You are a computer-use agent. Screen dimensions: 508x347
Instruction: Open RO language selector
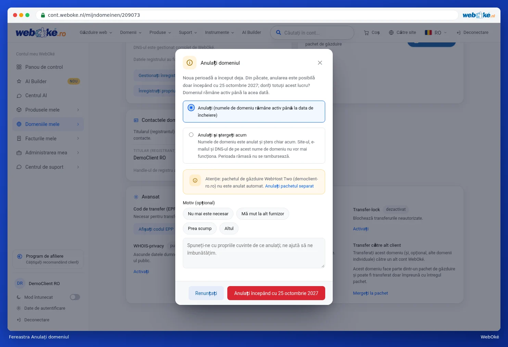point(436,33)
